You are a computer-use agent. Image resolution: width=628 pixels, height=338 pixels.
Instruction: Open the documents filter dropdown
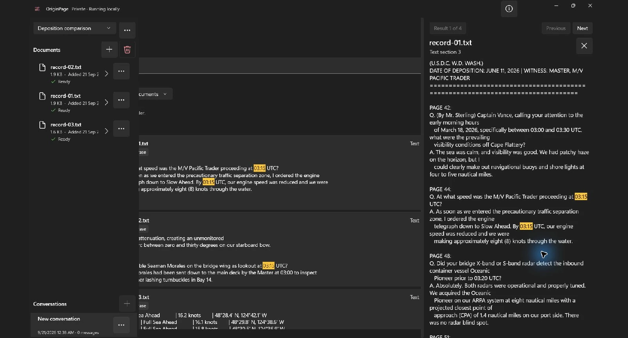tap(155, 94)
